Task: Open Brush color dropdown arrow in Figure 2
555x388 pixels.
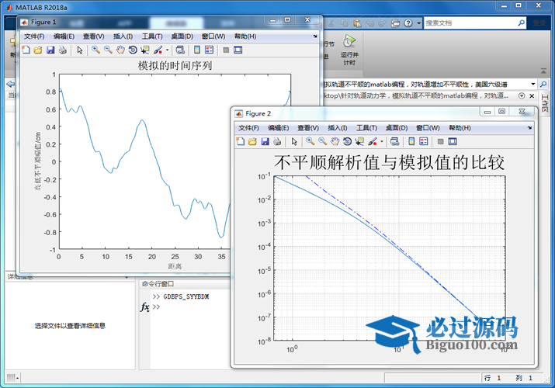Action: (x=382, y=141)
